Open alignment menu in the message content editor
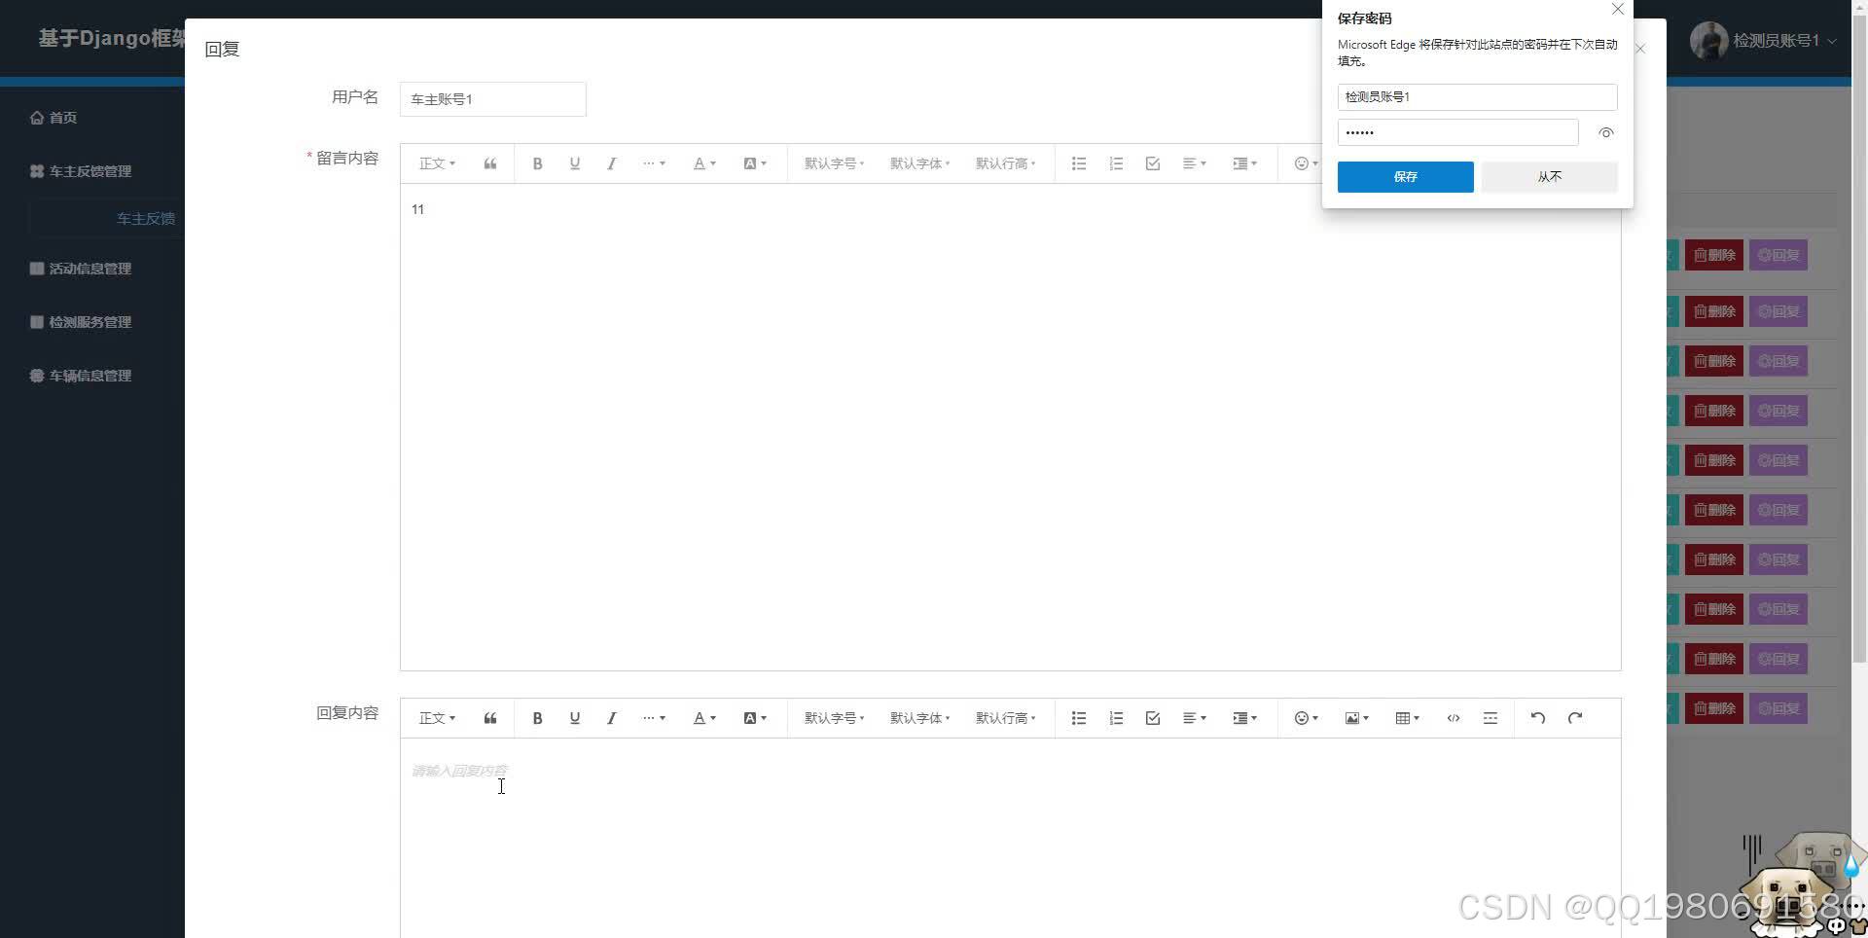1868x938 pixels. pos(1194,163)
